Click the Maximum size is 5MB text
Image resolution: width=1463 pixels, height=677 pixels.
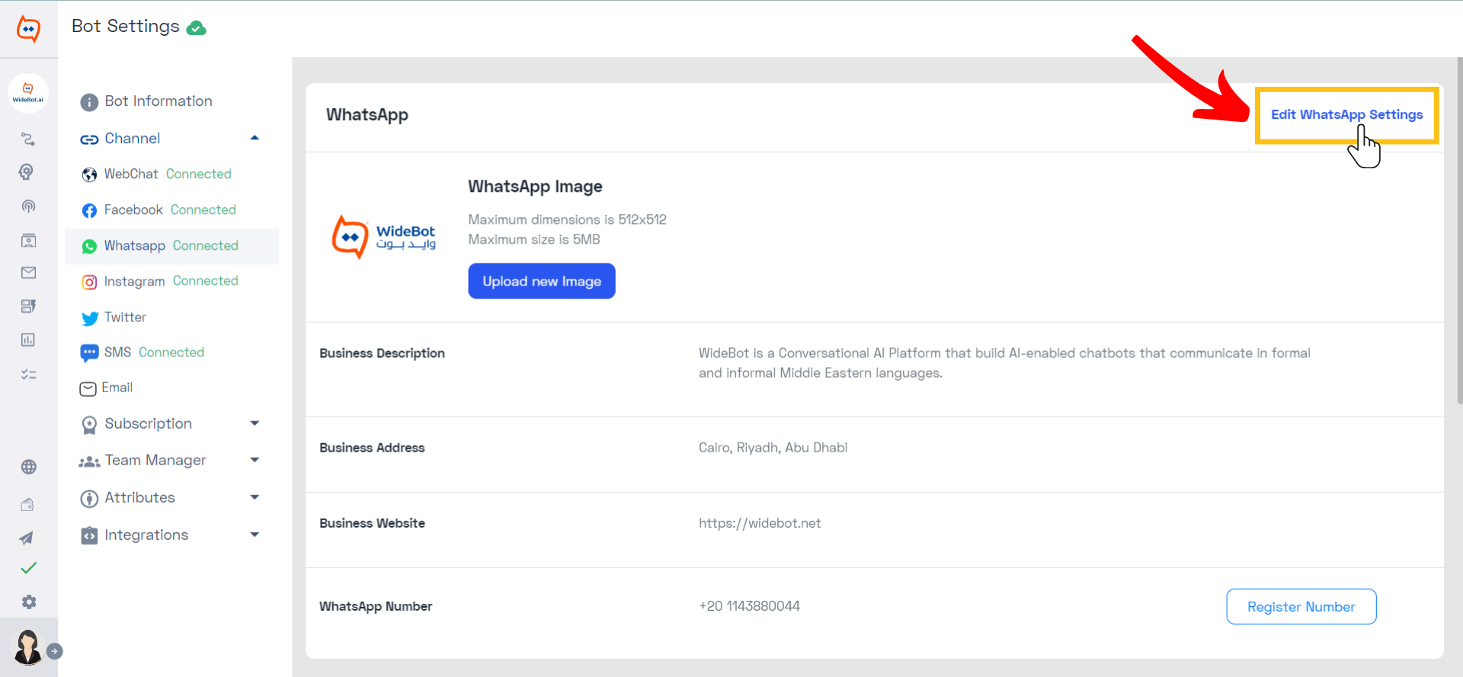point(534,240)
